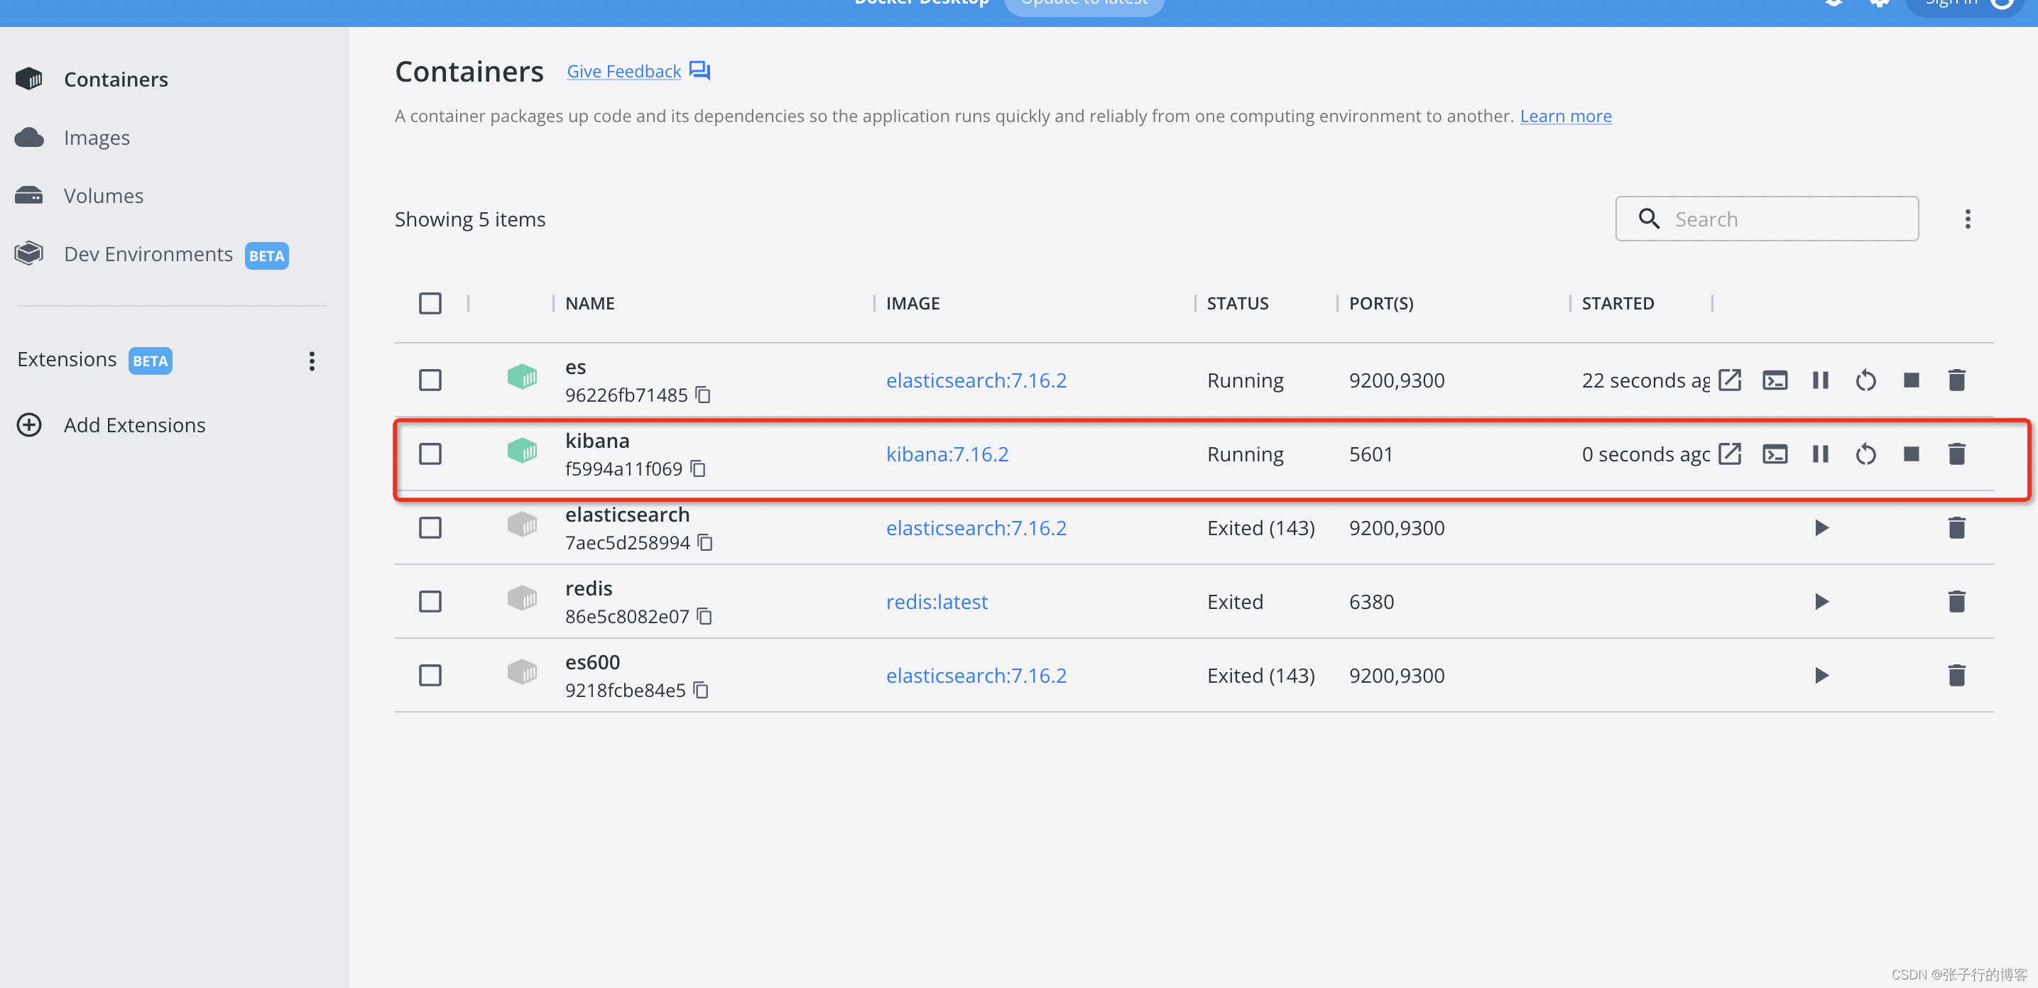Screen dimensions: 2038x988
Task: Open the redis container name
Action: [x=588, y=588]
